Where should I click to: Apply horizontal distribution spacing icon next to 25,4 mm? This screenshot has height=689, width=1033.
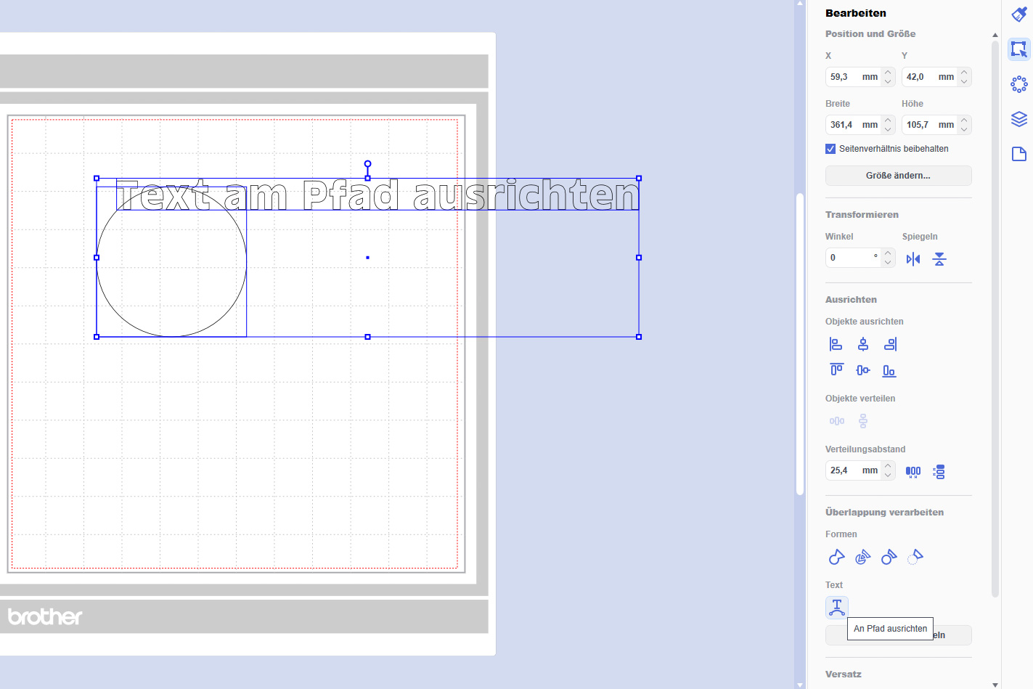point(913,472)
